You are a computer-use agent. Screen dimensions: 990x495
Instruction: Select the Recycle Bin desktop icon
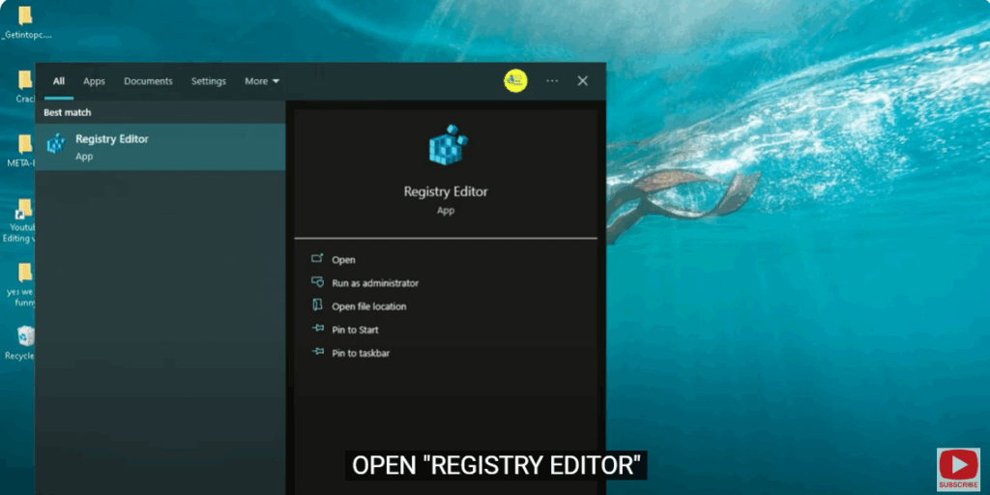(x=21, y=343)
